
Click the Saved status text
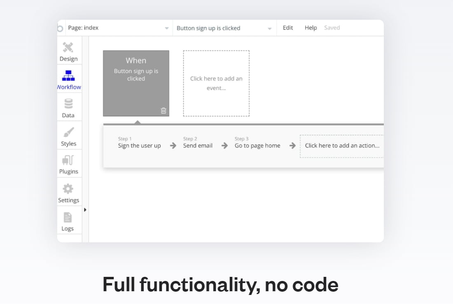click(x=332, y=28)
